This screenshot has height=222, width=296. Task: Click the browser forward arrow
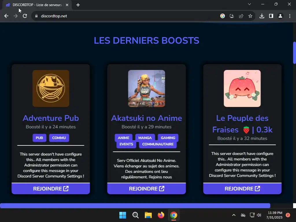click(x=16, y=16)
